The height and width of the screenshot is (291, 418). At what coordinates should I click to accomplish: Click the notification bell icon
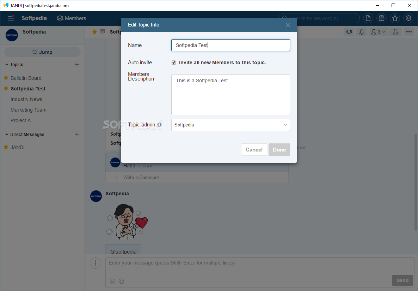coord(362,32)
